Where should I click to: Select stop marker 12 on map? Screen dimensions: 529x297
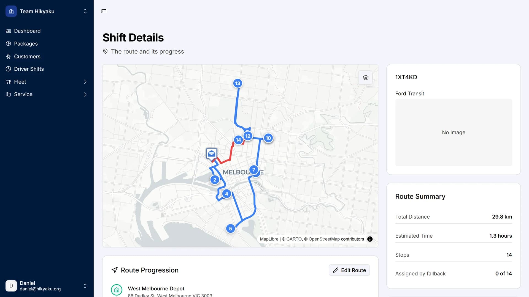pyautogui.click(x=248, y=136)
